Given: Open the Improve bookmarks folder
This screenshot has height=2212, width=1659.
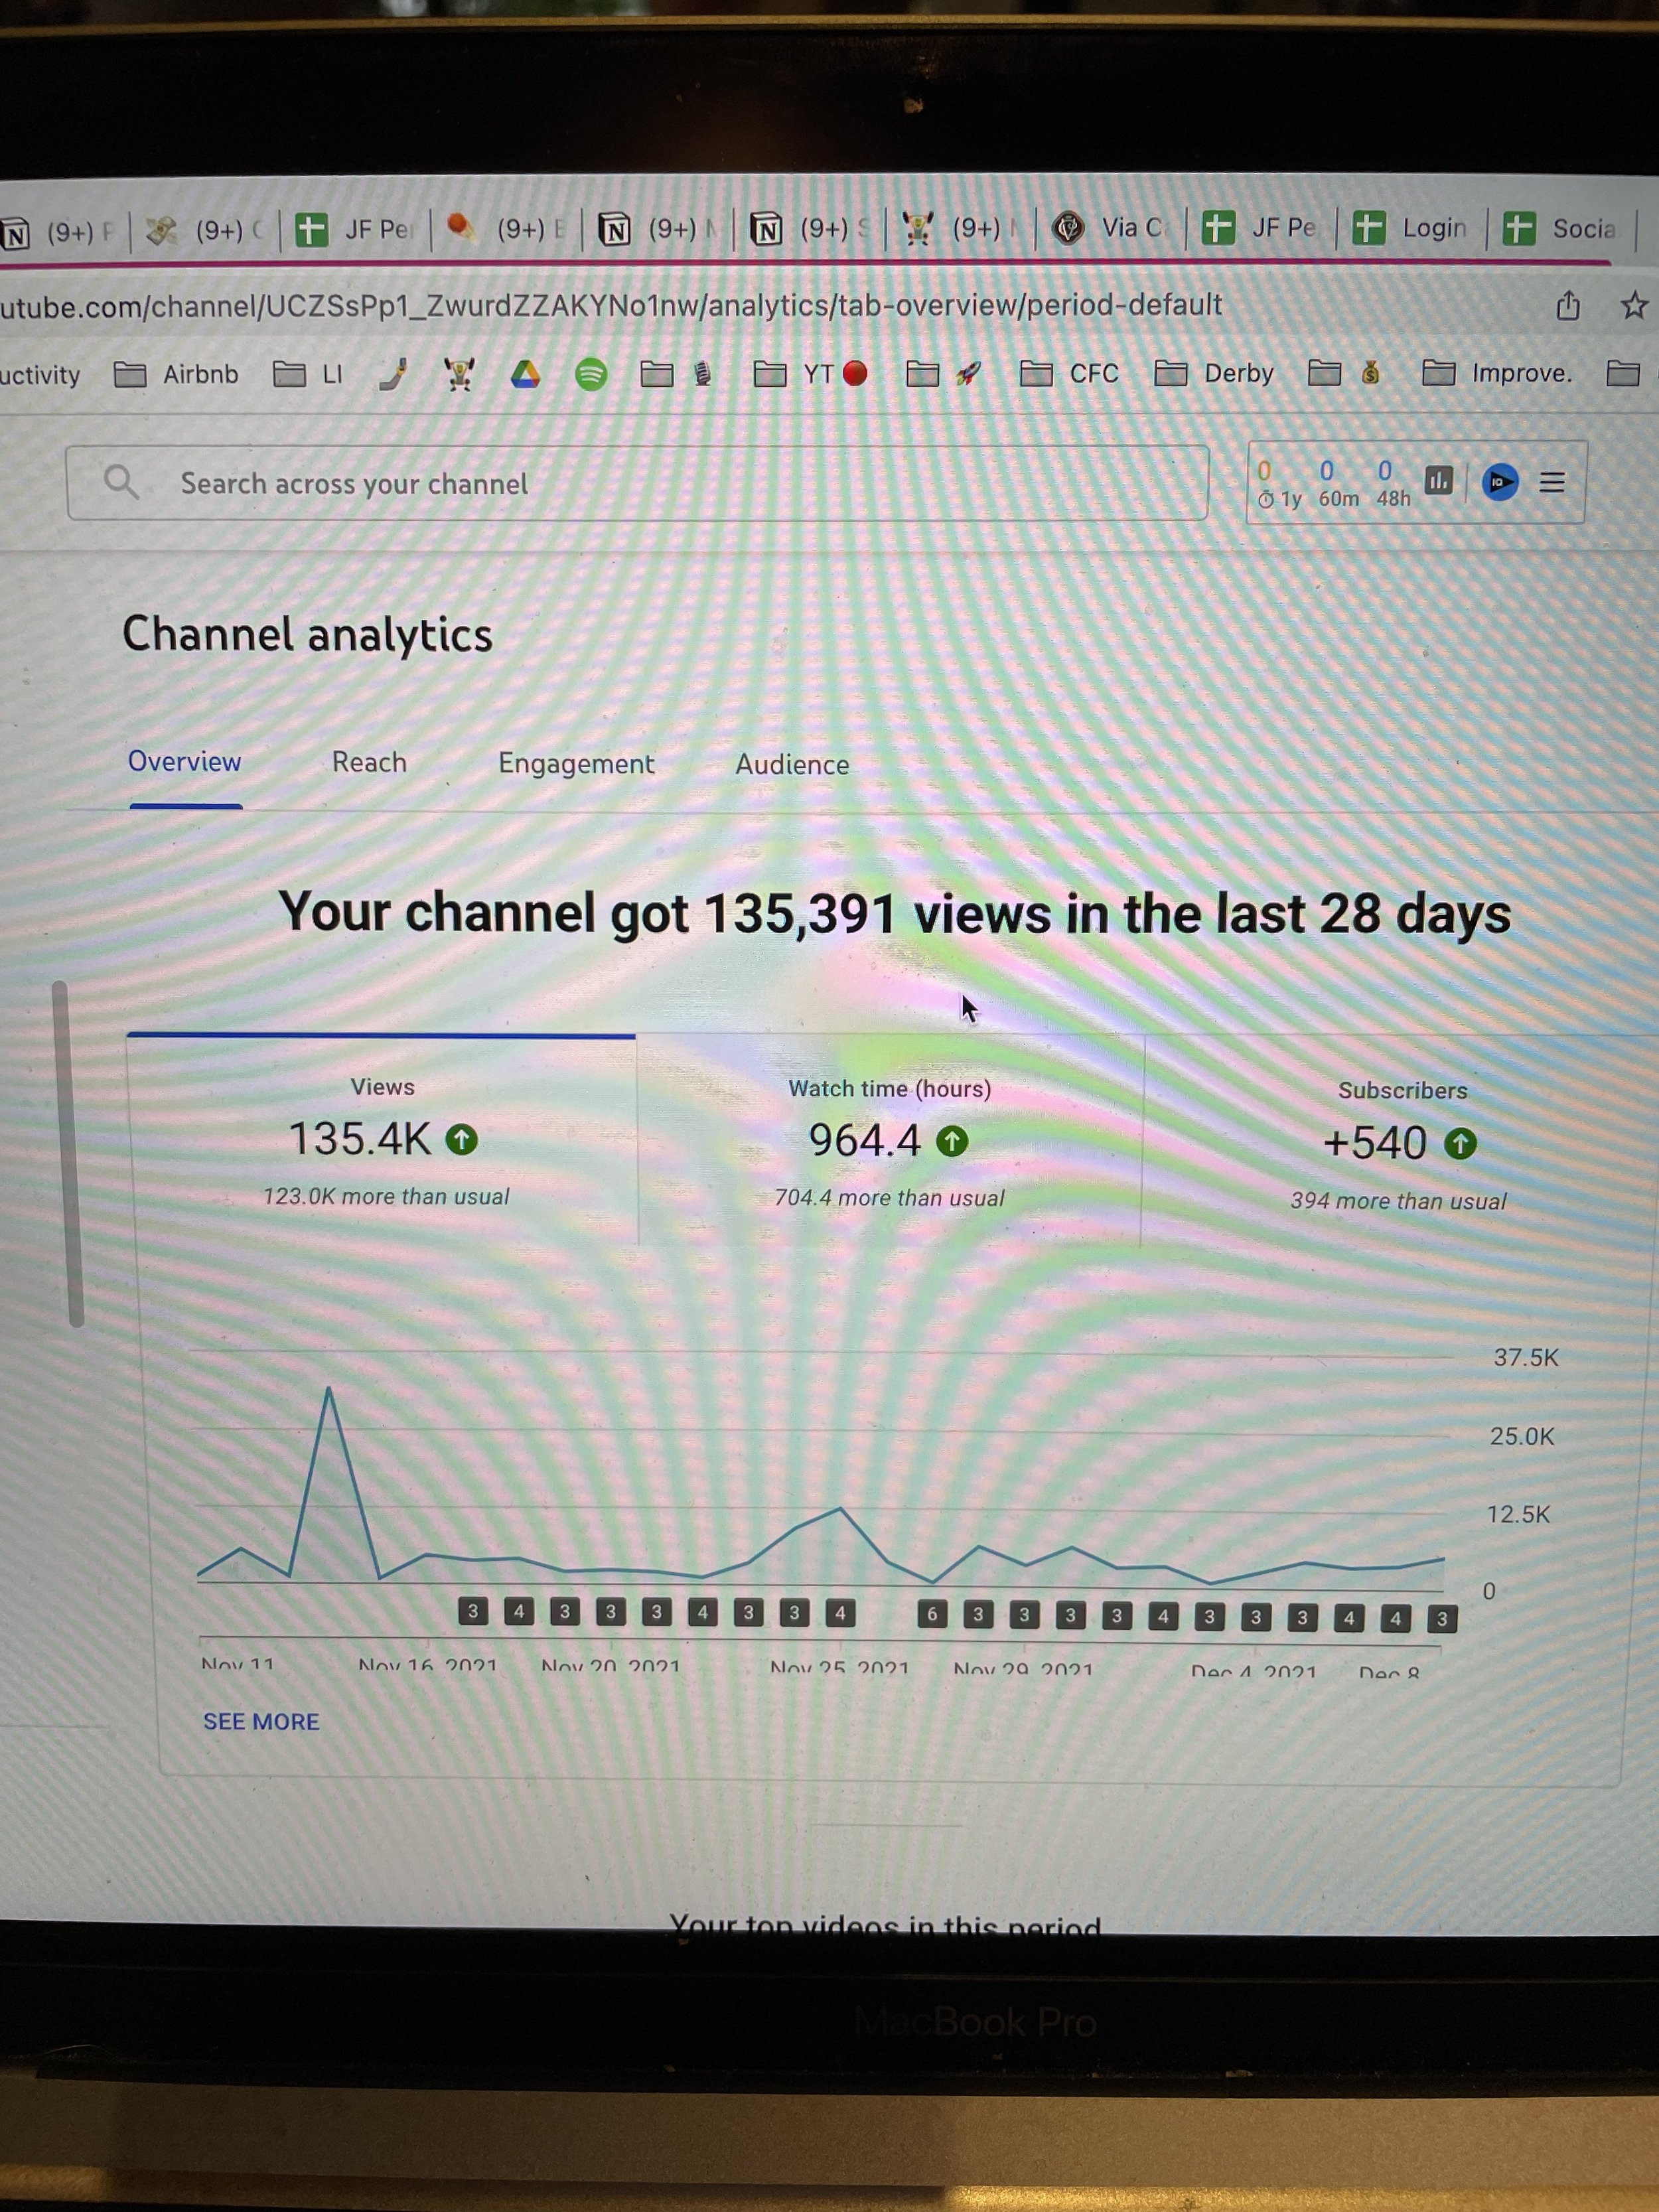Looking at the screenshot, I should click(1498, 374).
